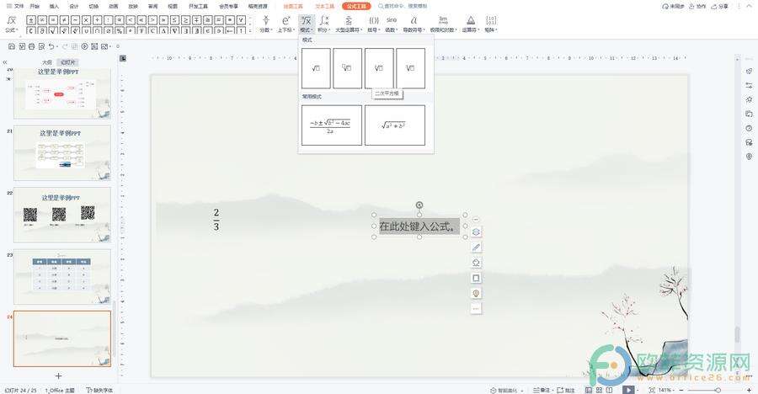Click the Not Synced cloud button

(x=673, y=6)
